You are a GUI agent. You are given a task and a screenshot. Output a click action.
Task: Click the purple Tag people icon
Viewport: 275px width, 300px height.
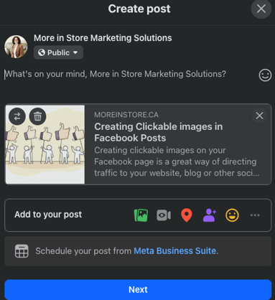pos(210,215)
